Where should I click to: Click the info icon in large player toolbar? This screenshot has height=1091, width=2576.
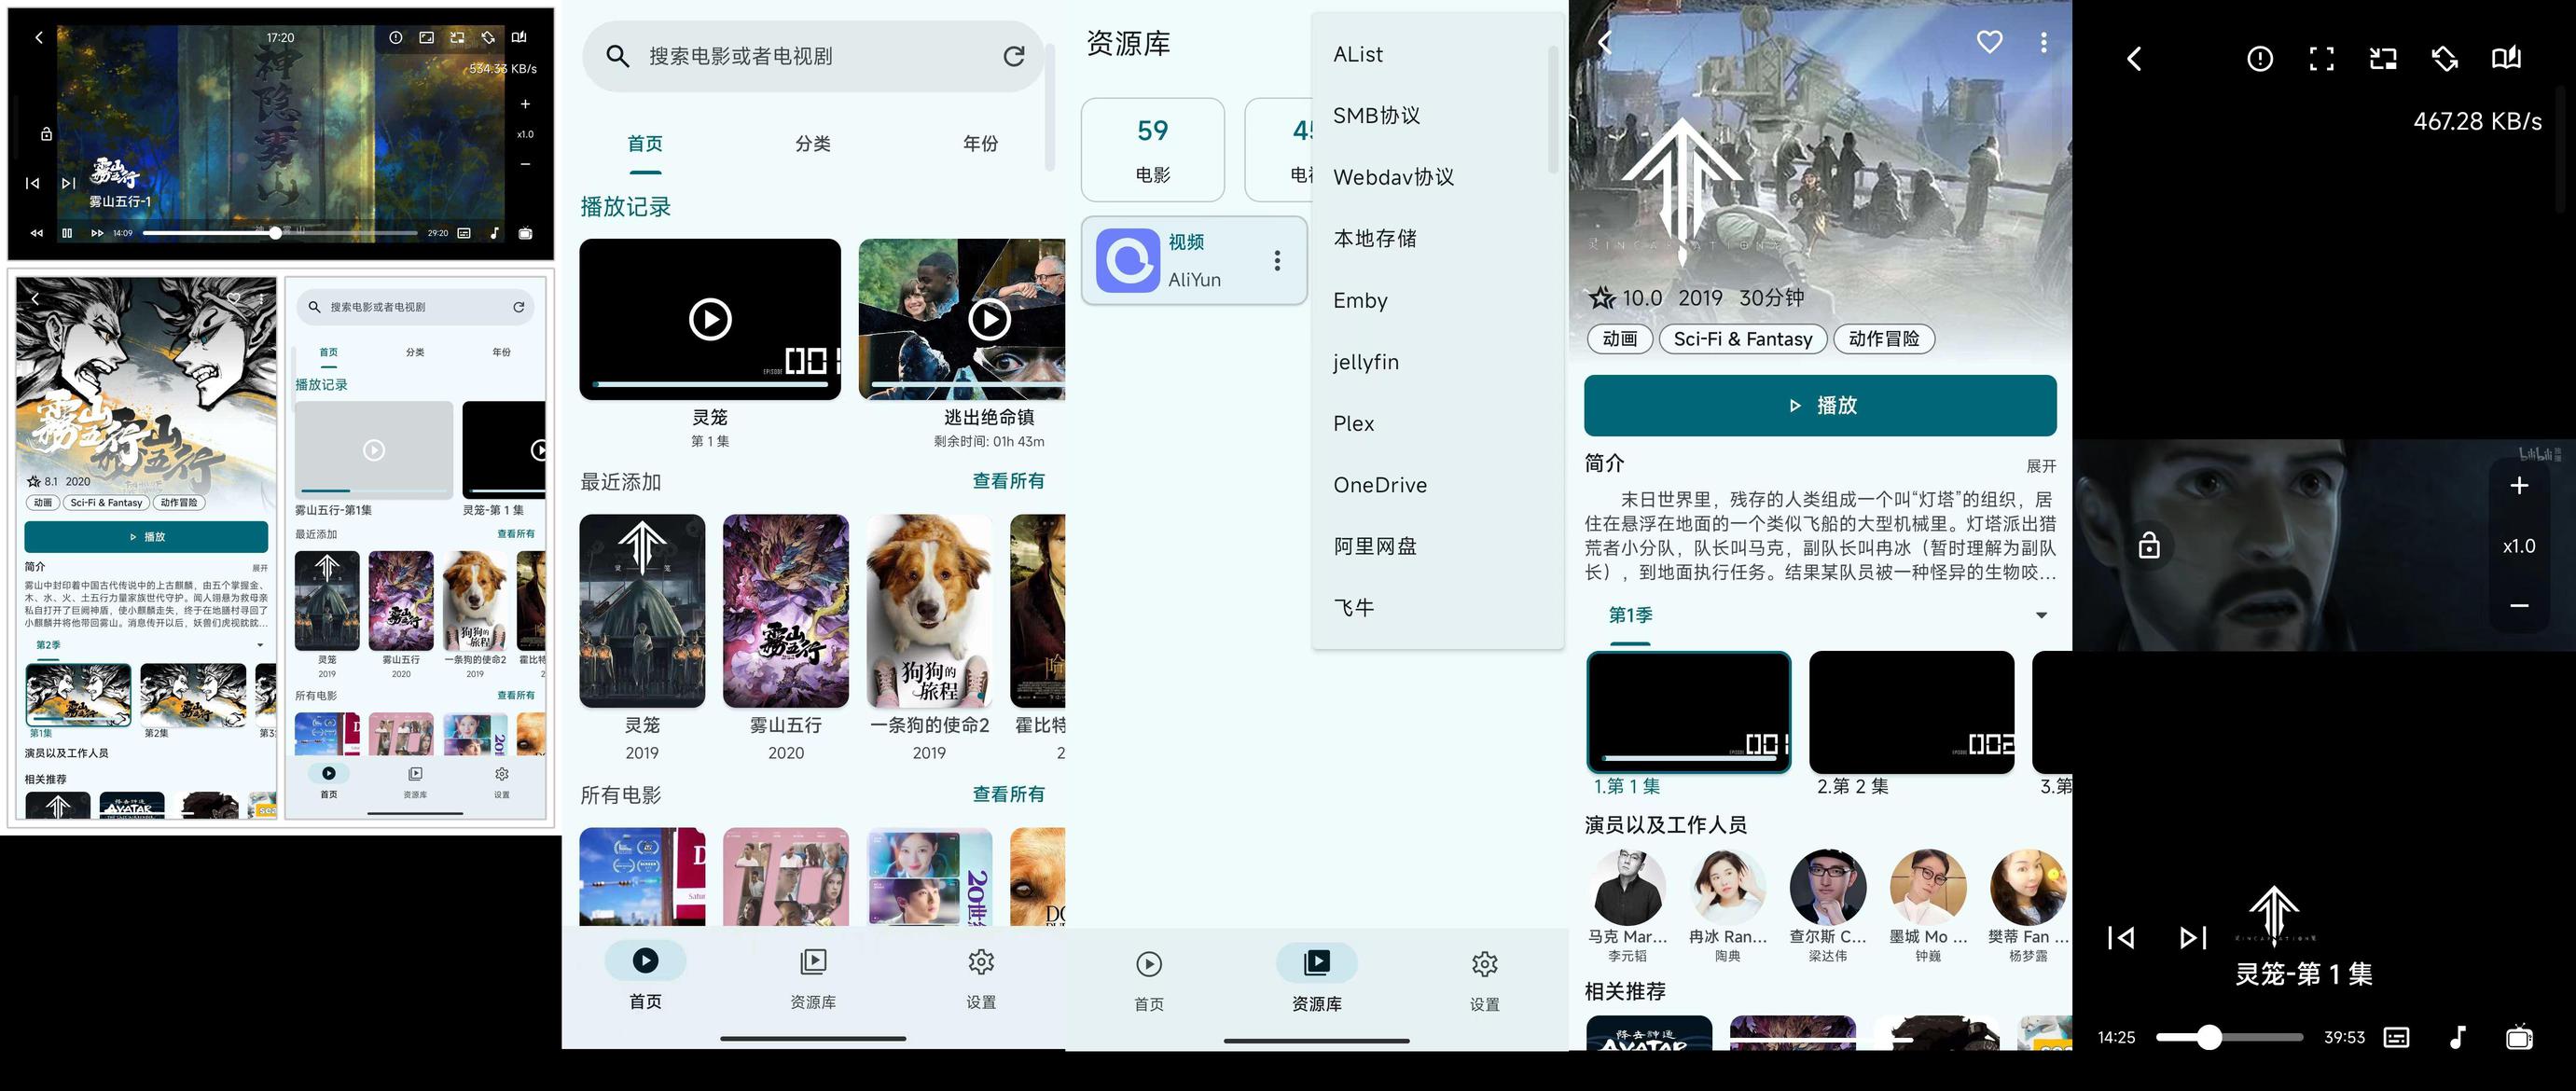tap(2259, 59)
